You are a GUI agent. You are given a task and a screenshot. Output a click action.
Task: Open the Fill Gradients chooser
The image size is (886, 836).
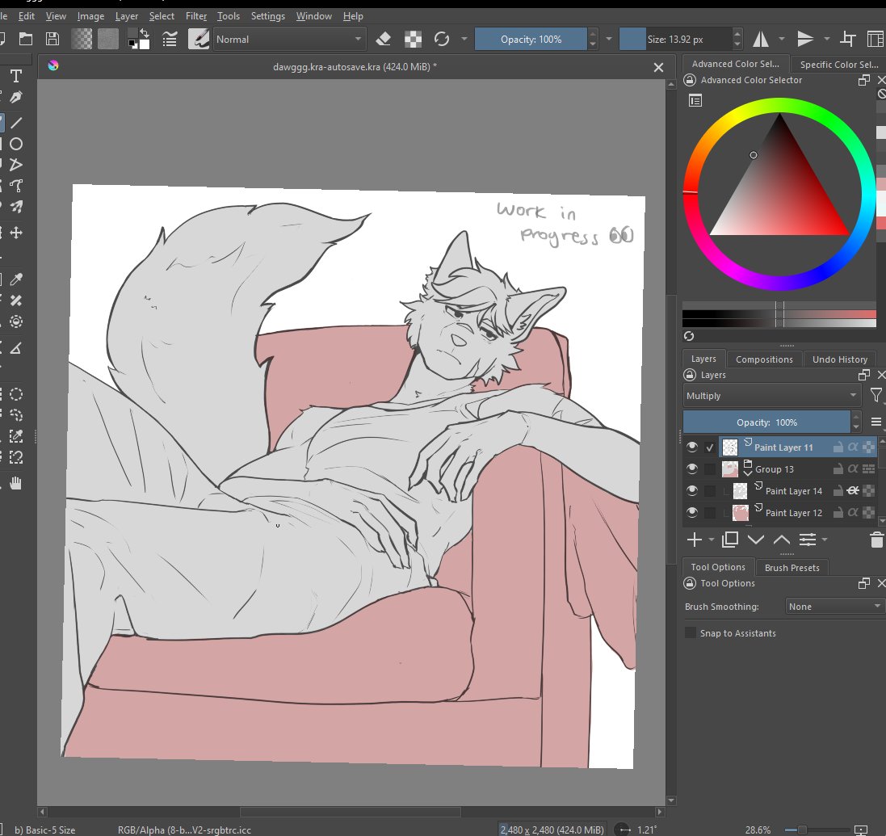point(82,39)
